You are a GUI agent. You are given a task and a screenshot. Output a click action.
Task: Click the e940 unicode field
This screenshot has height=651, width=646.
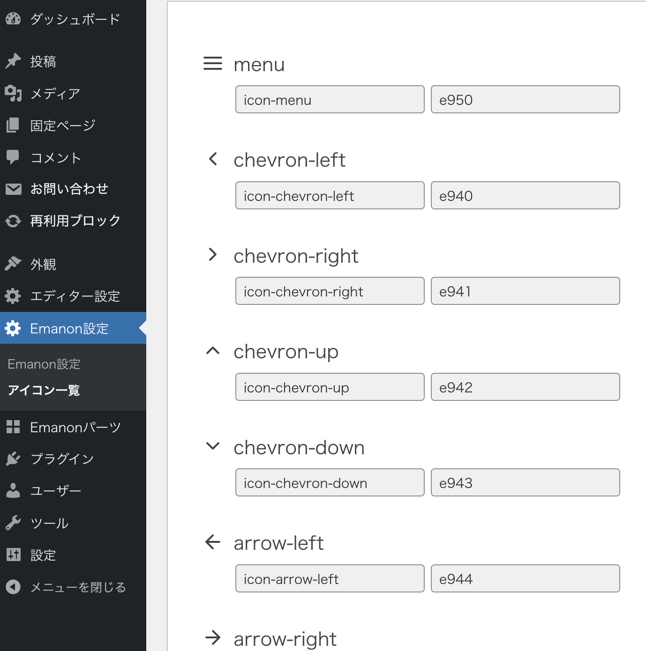click(525, 196)
